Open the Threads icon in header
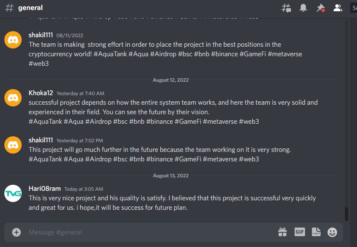357x247 pixels. pyautogui.click(x=286, y=8)
